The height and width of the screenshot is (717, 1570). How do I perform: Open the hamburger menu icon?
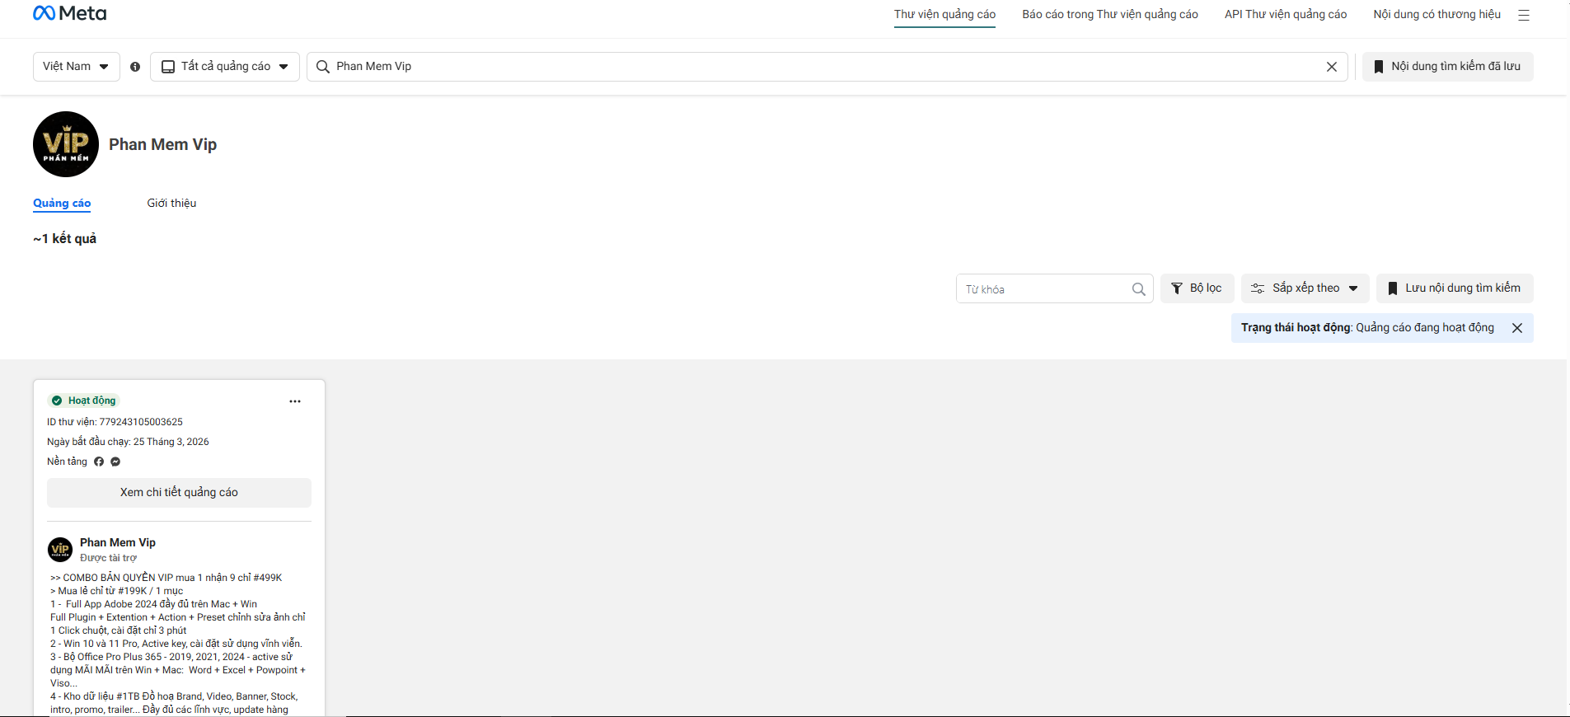(1524, 15)
